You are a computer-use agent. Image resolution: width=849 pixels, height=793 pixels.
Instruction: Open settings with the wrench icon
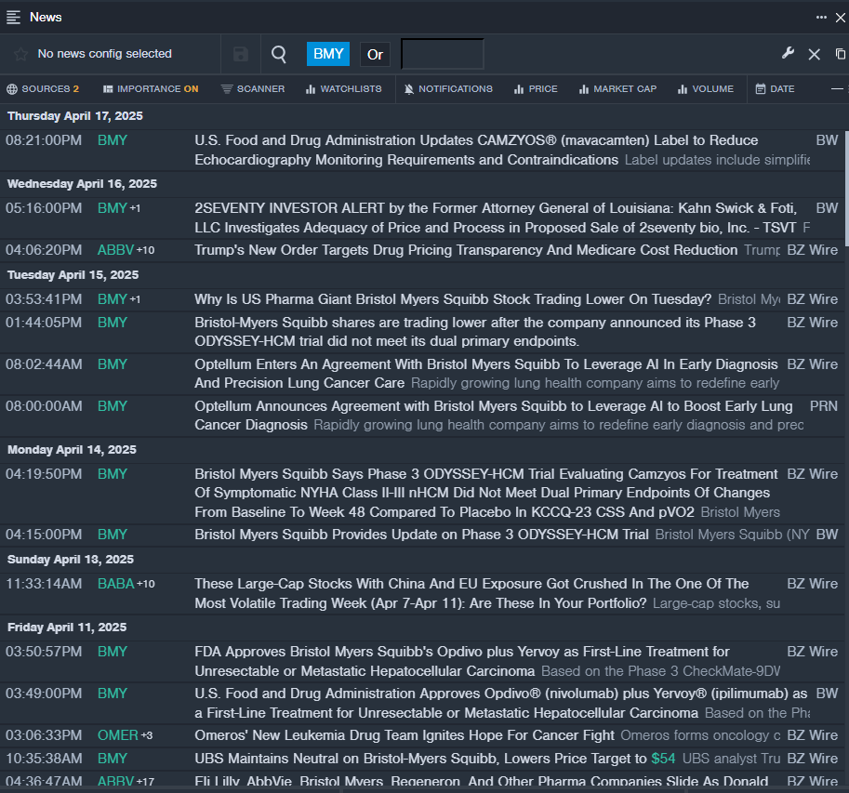pyautogui.click(x=788, y=54)
